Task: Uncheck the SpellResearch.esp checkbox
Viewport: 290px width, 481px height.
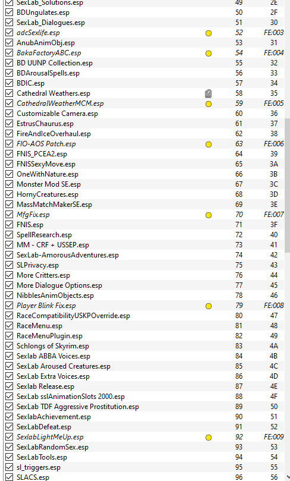Action: (10, 235)
